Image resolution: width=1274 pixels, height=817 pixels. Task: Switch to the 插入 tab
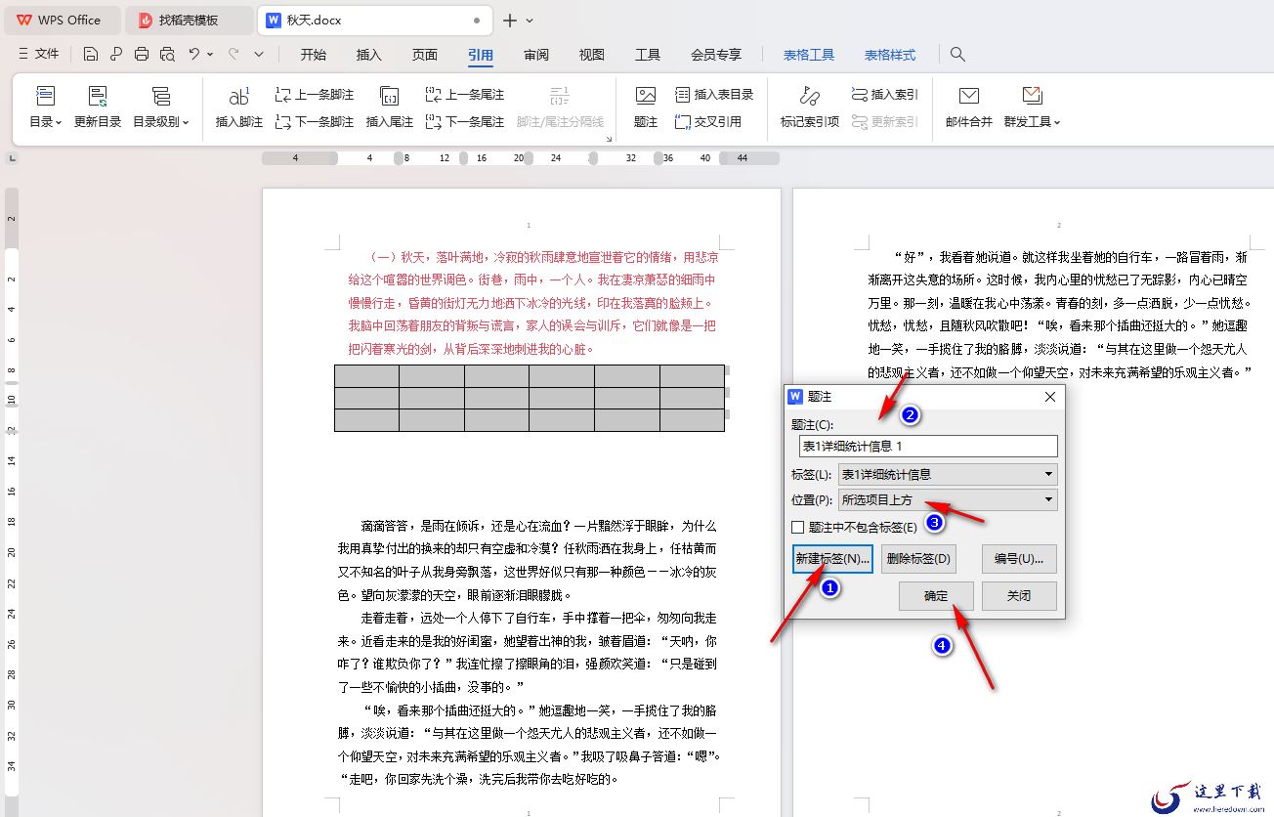coord(369,55)
